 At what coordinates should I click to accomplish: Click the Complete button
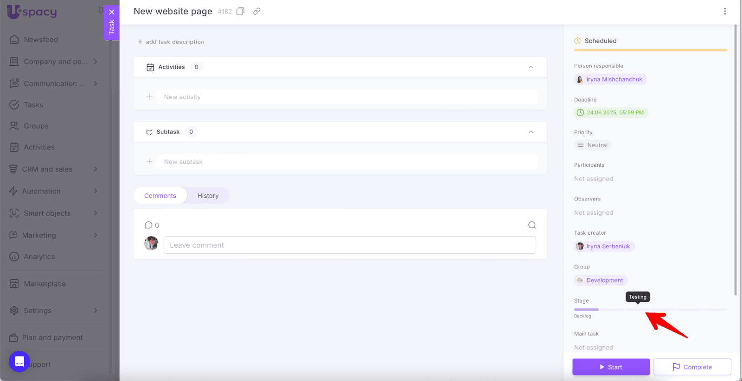coord(692,367)
